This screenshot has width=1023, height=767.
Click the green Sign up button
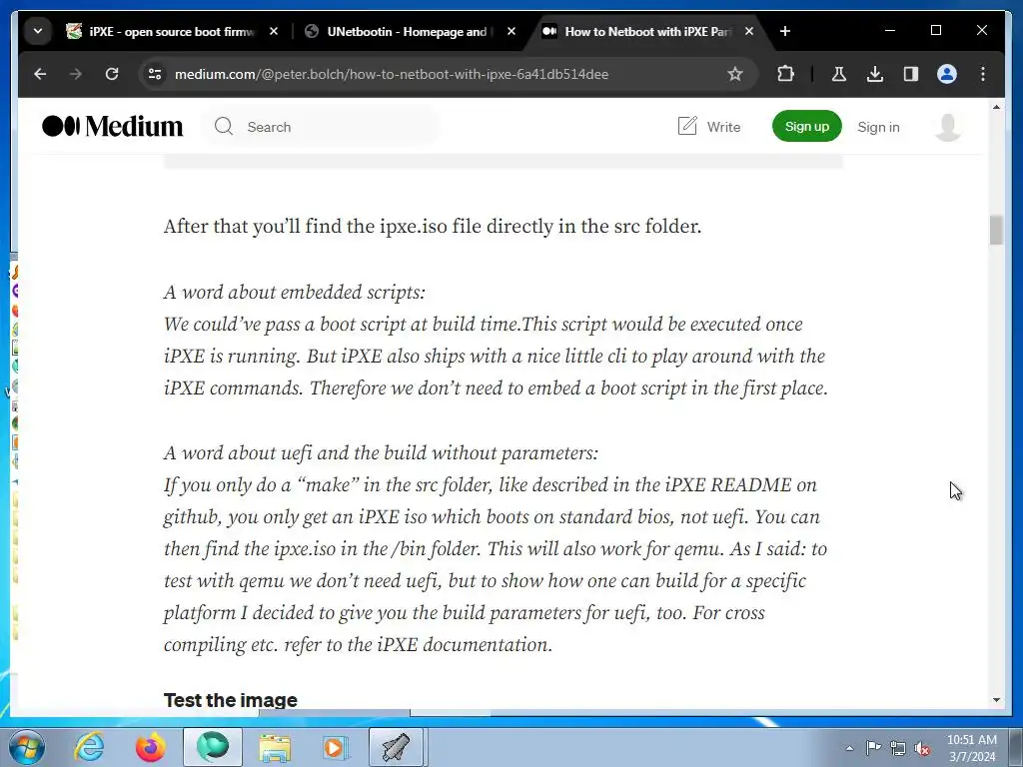click(807, 127)
